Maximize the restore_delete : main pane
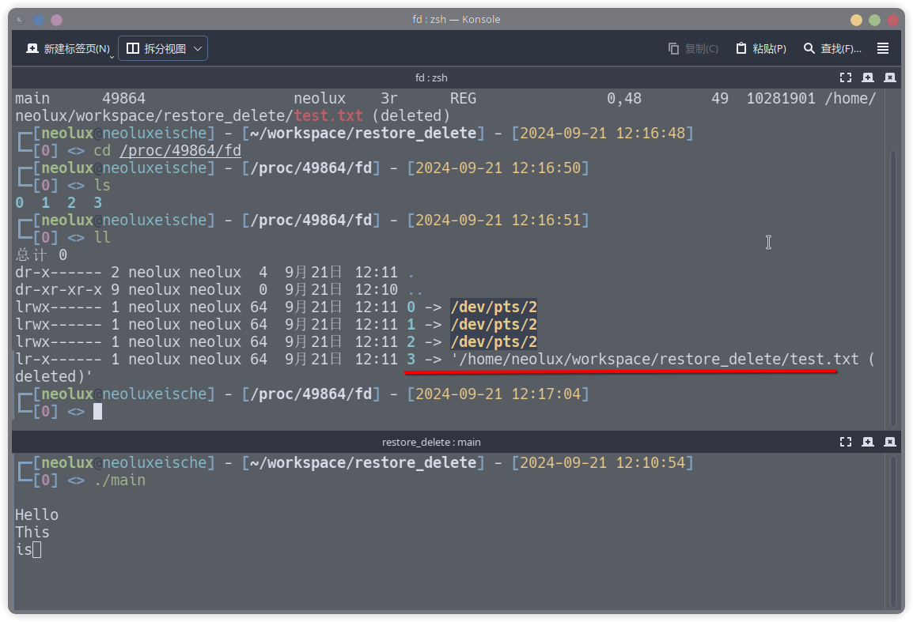The height and width of the screenshot is (622, 913). [846, 442]
